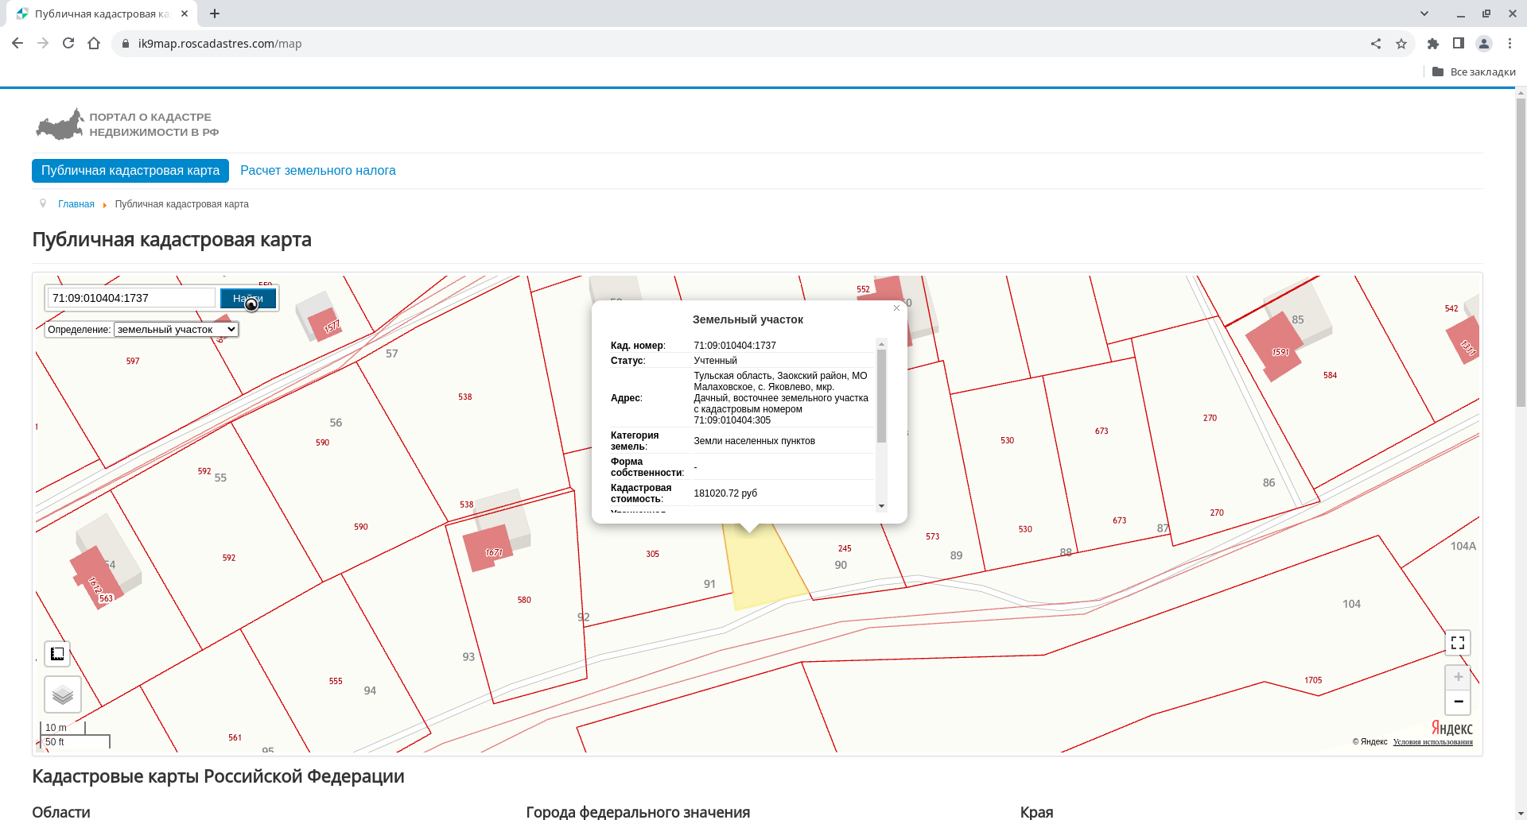Close the land parcel info popup
The height and width of the screenshot is (820, 1527).
pyautogui.click(x=896, y=308)
